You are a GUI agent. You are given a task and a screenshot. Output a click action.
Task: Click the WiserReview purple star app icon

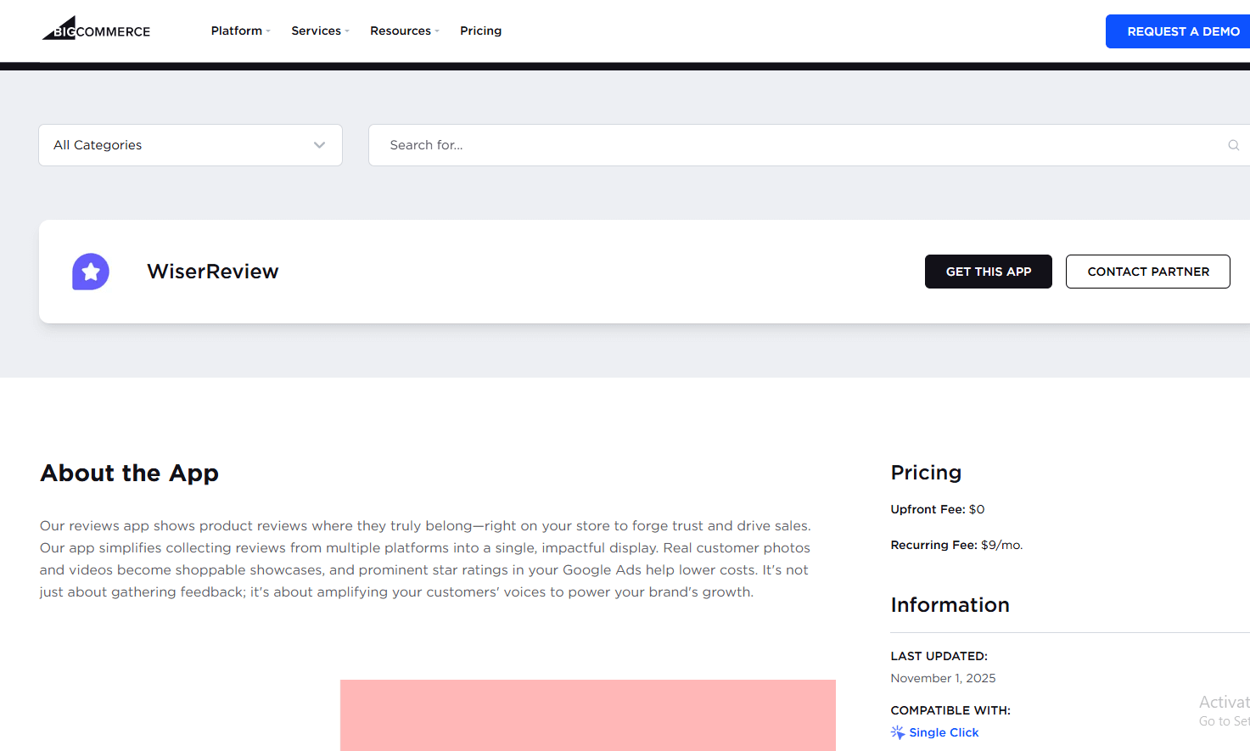pos(90,271)
